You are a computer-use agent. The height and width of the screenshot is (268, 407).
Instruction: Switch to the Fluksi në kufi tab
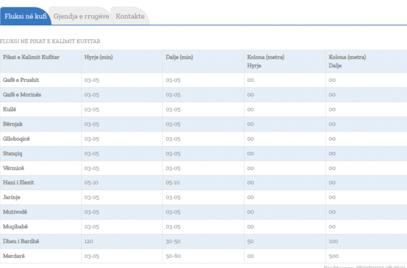pos(25,17)
